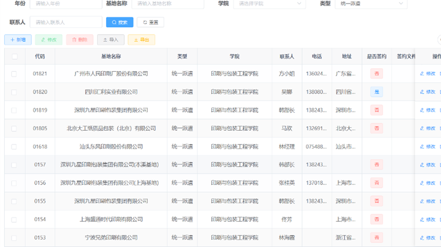This screenshot has width=441, height=247.
Task: Click the blue 是 tag in row 01820
Action: click(376, 92)
